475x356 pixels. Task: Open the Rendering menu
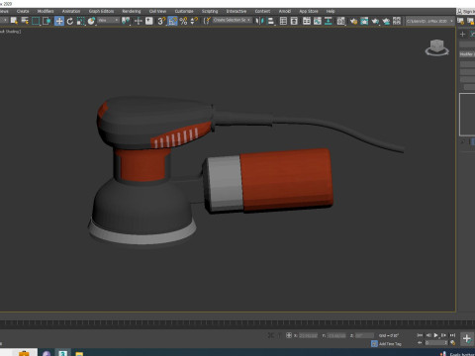click(x=132, y=11)
